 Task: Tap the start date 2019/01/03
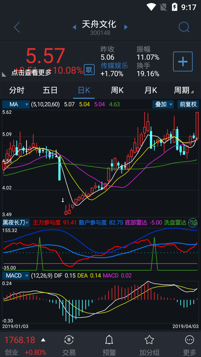tap(15, 326)
